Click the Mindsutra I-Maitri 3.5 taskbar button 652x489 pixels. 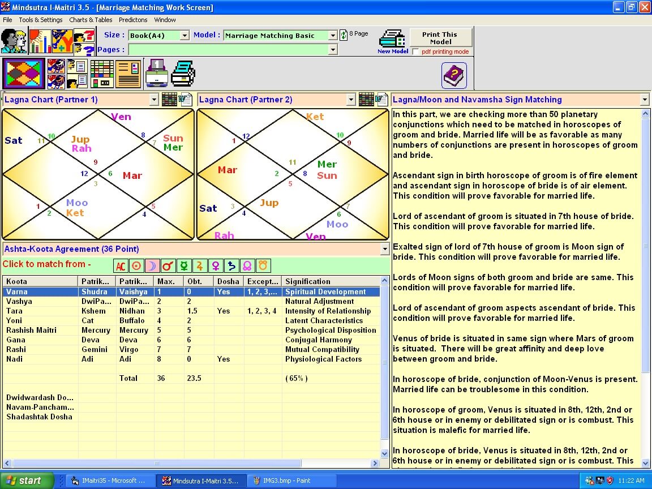[x=201, y=481]
